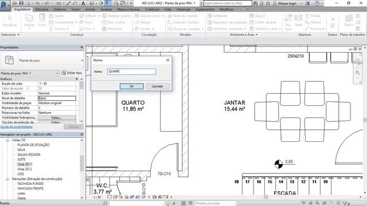Click the Open file icon in quick access toolbar
Image resolution: width=367 pixels, height=206 pixels.
pyautogui.click(x=14, y=3)
